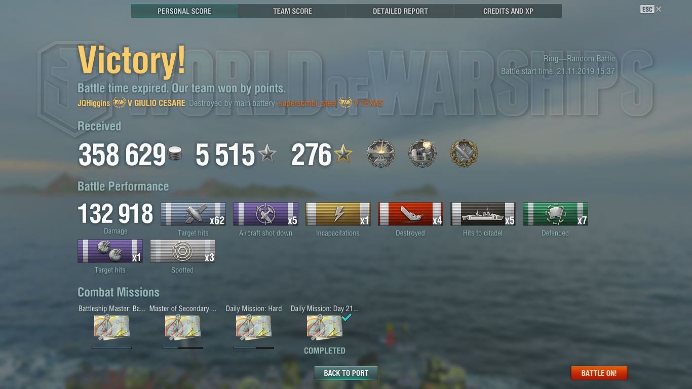Image resolution: width=692 pixels, height=389 pixels.
Task: Open the completed Daily Mission Day 21
Action: tap(325, 327)
